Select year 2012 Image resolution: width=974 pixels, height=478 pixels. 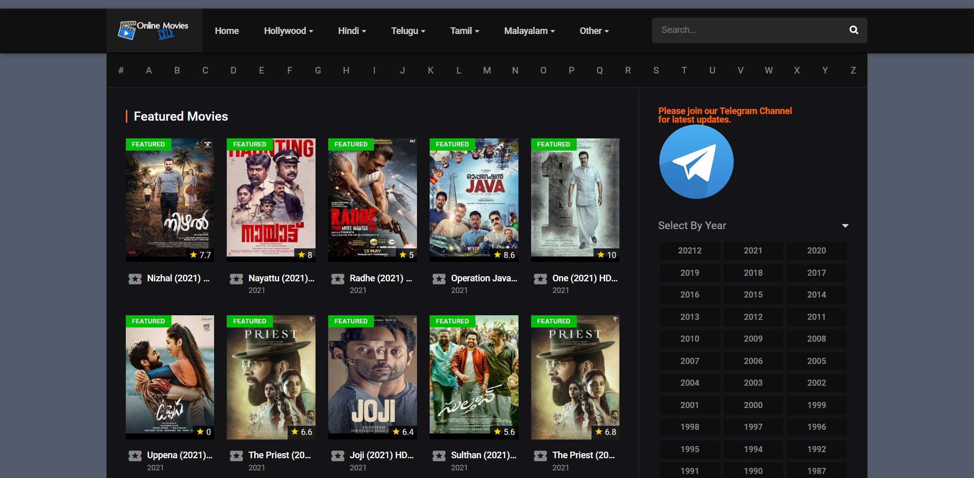pyautogui.click(x=753, y=317)
